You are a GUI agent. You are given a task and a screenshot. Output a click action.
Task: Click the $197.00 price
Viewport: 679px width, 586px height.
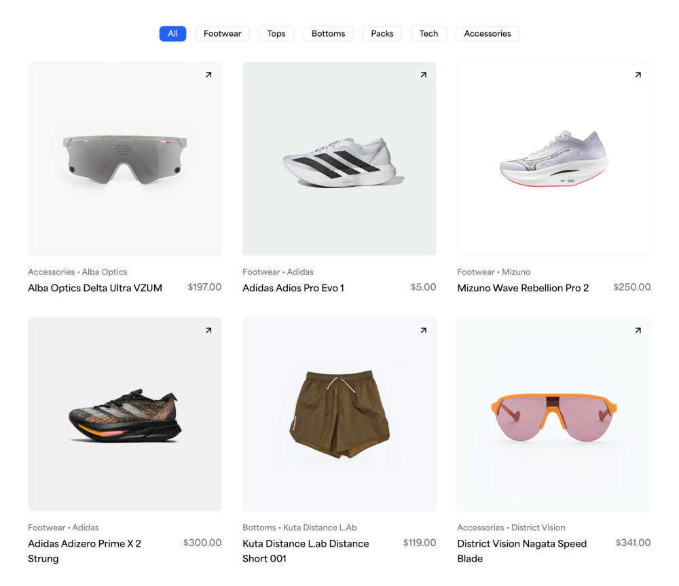tap(204, 287)
